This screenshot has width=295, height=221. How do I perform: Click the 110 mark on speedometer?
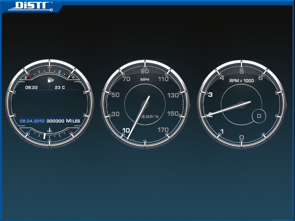point(163,79)
